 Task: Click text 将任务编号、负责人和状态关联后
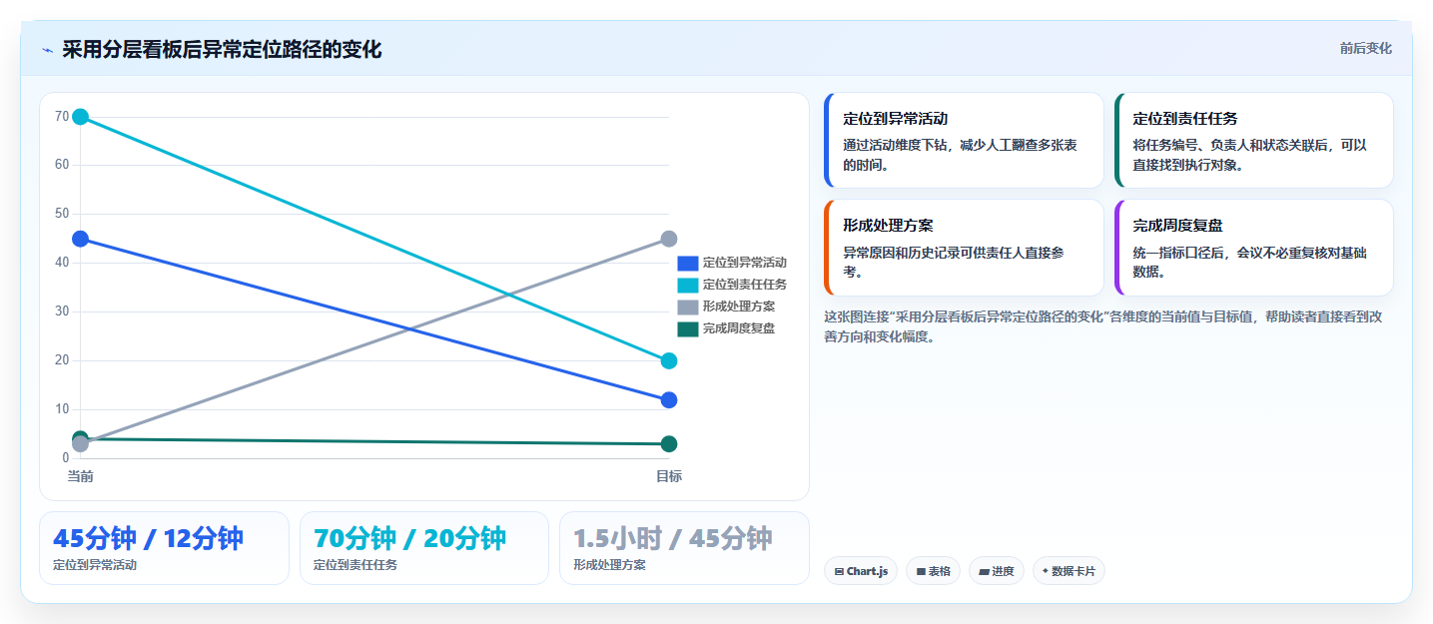[x=1231, y=145]
